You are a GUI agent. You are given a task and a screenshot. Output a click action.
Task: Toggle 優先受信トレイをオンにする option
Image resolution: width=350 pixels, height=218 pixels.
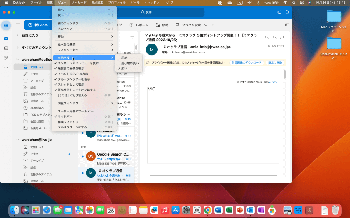point(85,90)
